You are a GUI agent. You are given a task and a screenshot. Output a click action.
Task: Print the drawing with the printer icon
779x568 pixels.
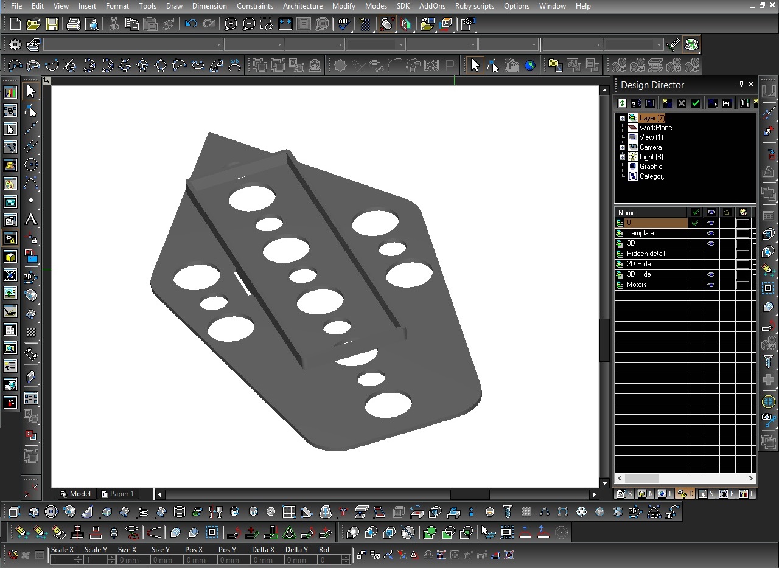(74, 24)
